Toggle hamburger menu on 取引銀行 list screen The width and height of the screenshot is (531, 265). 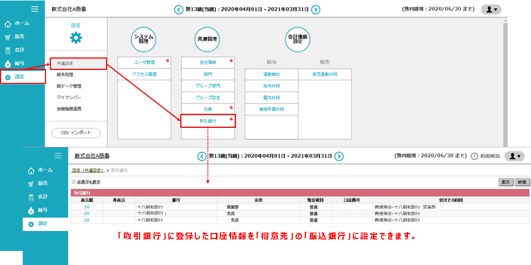pos(58,156)
